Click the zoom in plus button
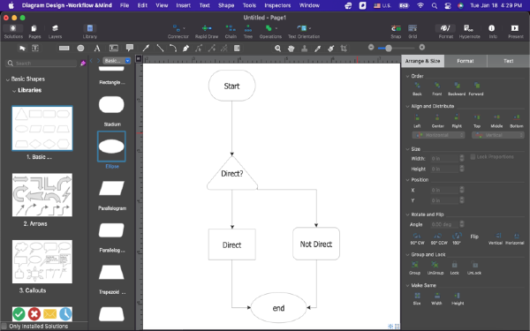 (422, 48)
